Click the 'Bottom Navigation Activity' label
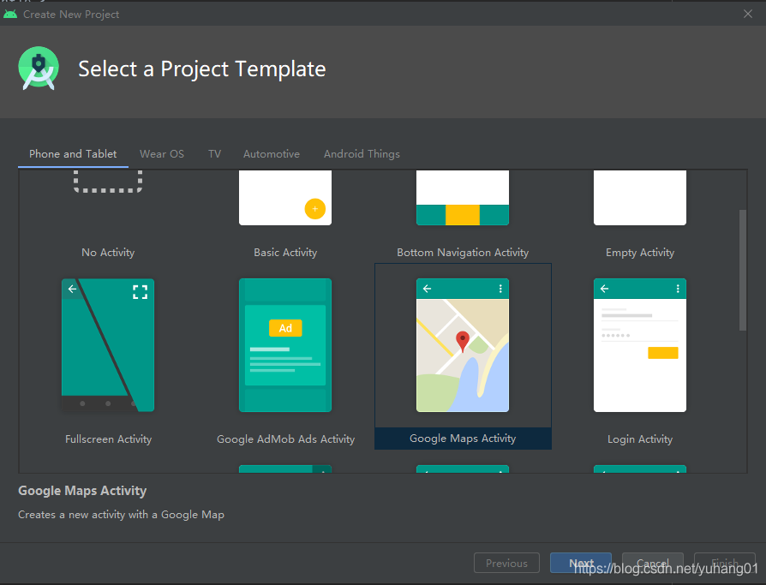The width and height of the screenshot is (766, 585). coord(463,253)
